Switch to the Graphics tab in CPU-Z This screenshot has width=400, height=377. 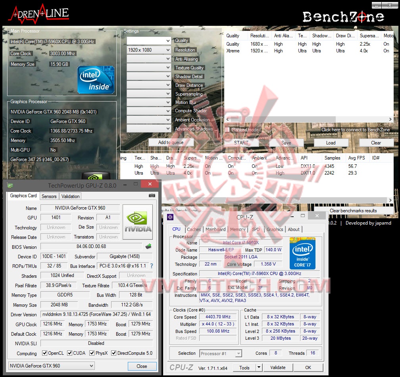click(275, 229)
